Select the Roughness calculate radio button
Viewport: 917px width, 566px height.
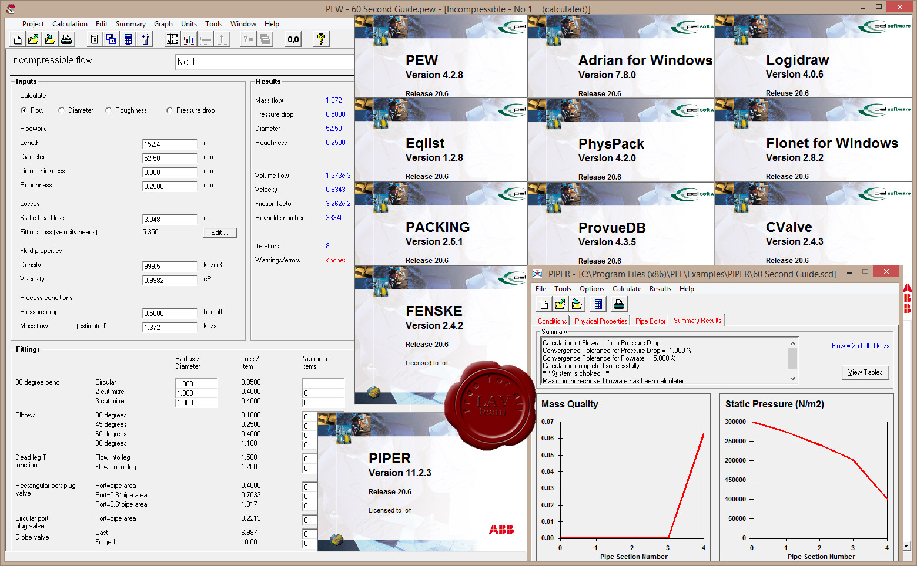coord(108,110)
